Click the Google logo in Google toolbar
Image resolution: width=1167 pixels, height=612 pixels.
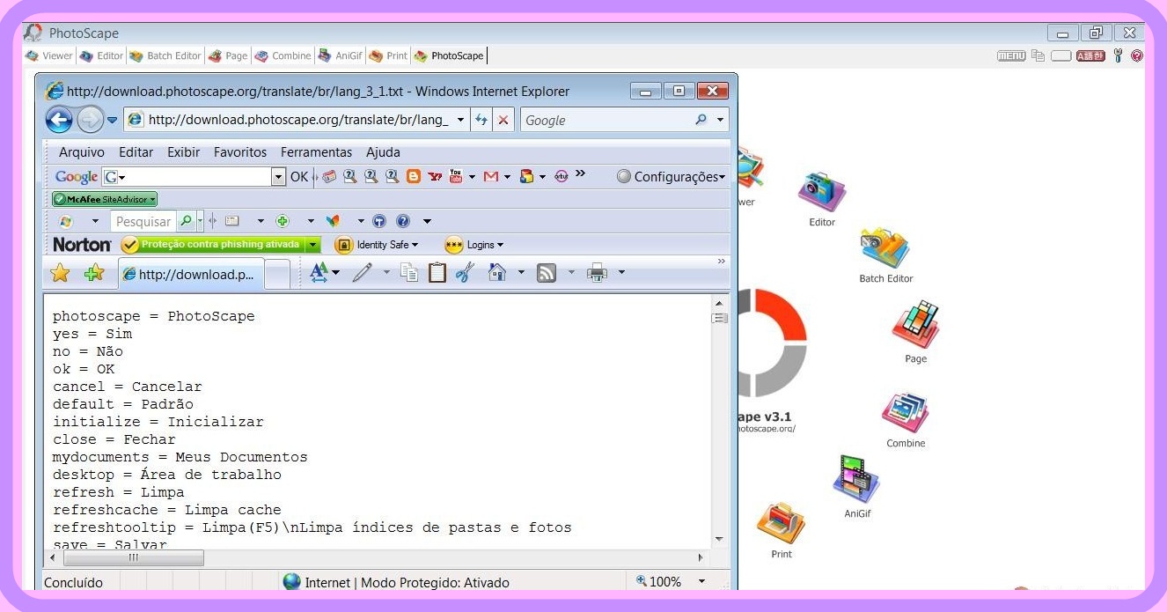[x=77, y=176]
